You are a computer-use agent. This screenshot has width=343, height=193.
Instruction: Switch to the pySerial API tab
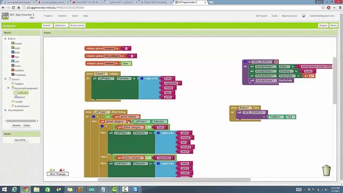pos(122,2)
